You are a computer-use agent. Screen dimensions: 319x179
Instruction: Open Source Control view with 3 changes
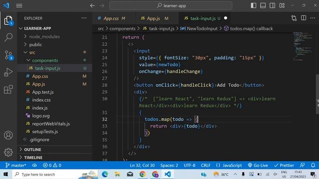point(8,55)
